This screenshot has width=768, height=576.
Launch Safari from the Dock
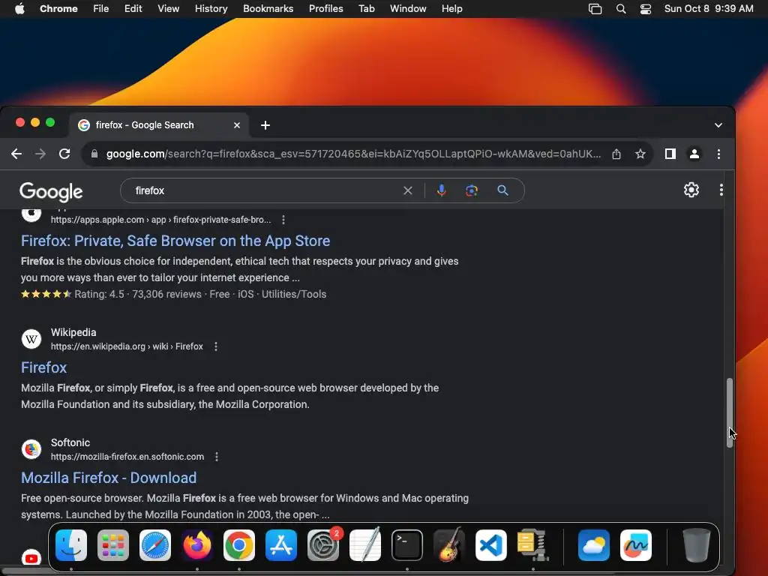tap(155, 545)
